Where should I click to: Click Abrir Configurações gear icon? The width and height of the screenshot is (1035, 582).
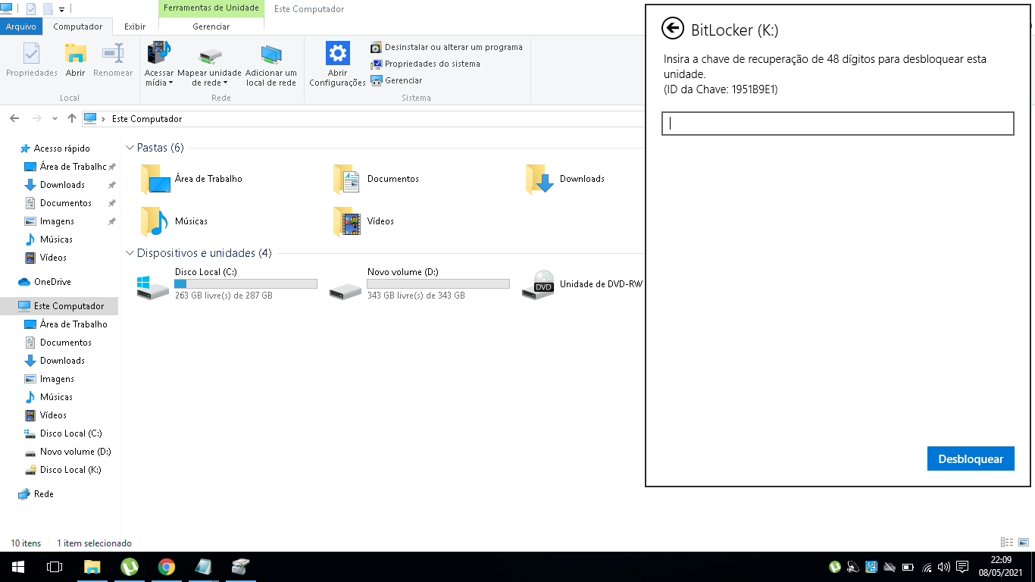[337, 64]
